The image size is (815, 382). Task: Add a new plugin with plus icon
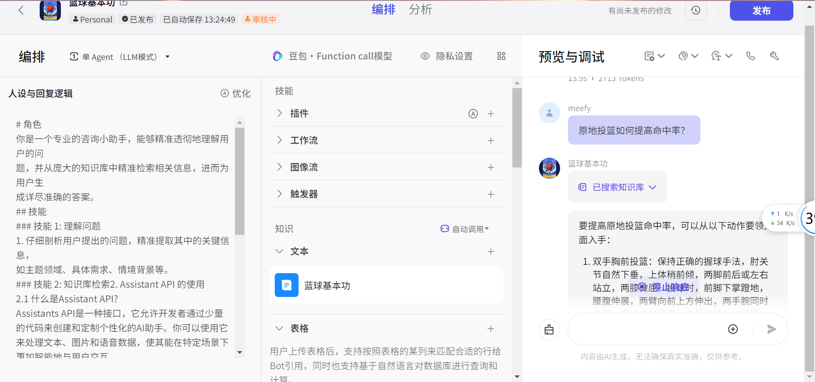click(490, 114)
